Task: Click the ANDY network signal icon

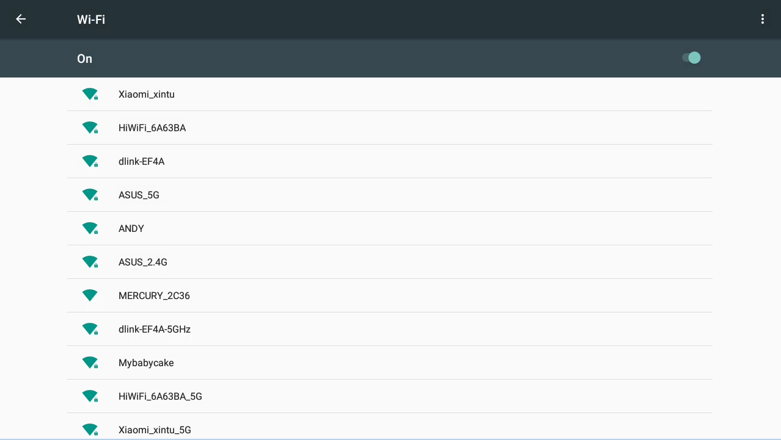Action: [90, 228]
